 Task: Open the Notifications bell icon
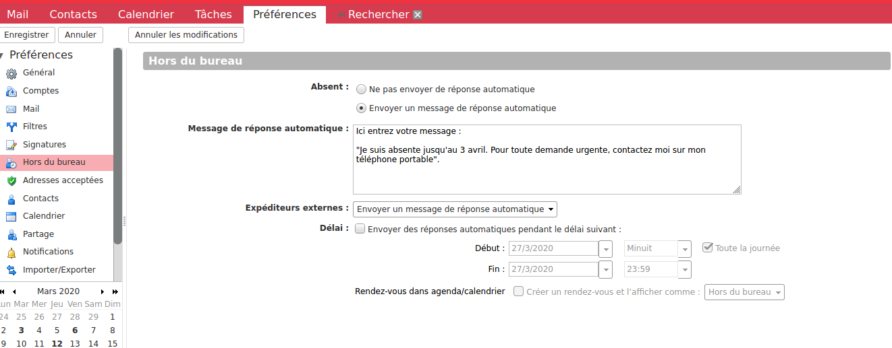point(11,252)
